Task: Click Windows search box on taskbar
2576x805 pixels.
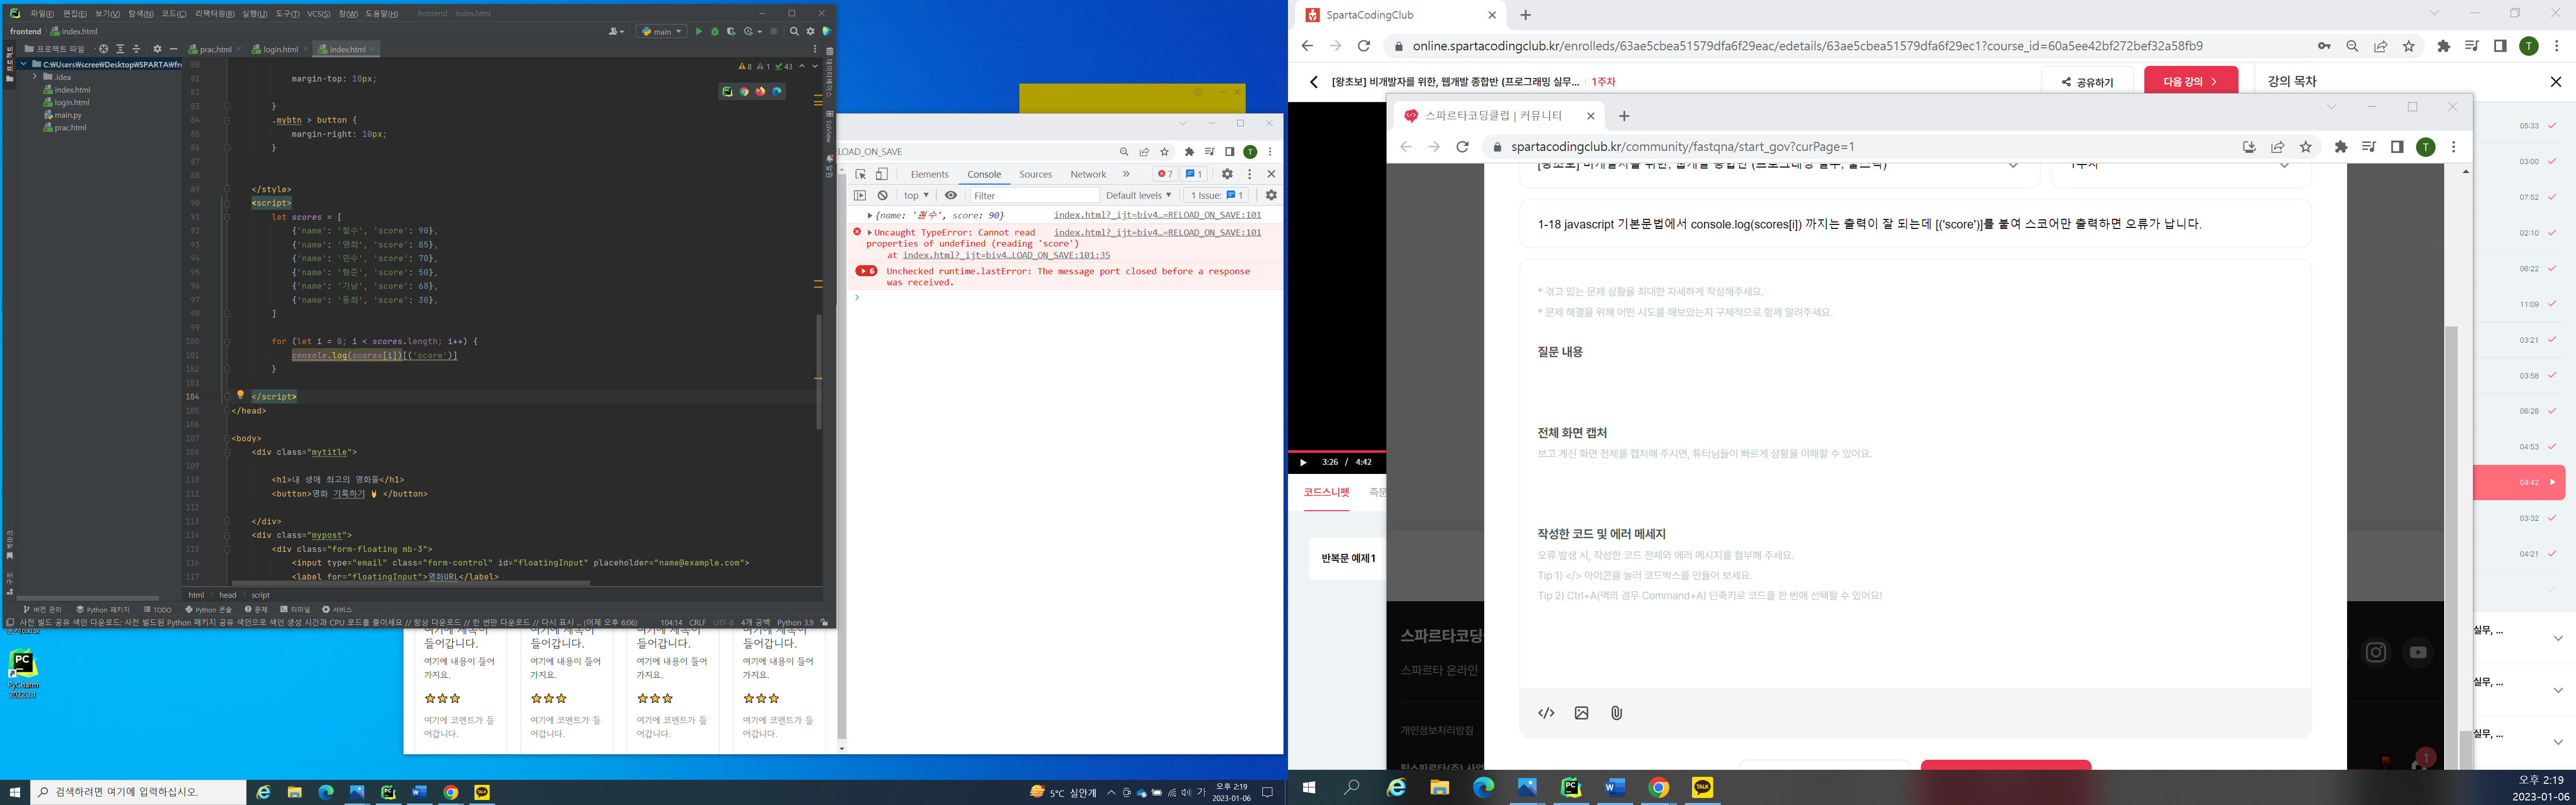Action: (138, 792)
